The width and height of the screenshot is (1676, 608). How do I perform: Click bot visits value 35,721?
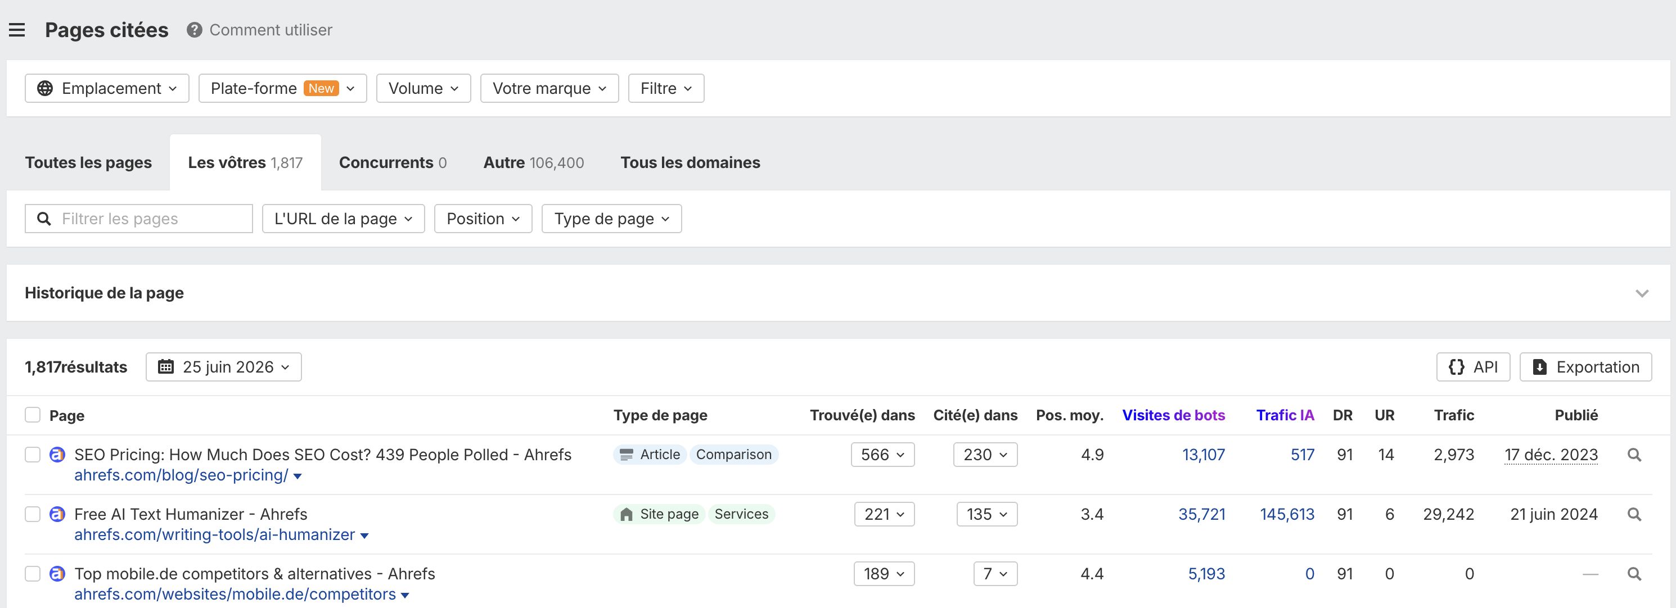pyautogui.click(x=1202, y=514)
